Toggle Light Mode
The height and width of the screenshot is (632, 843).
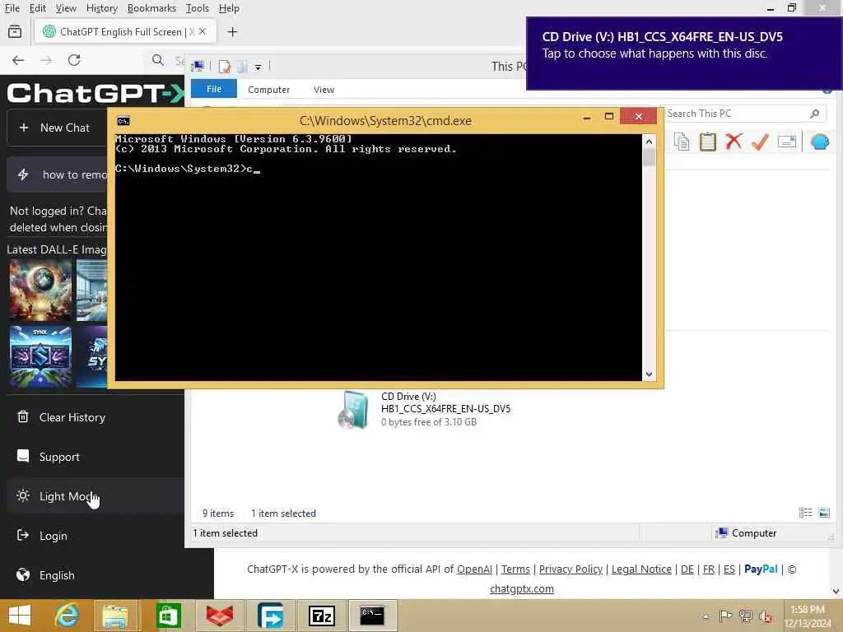pos(68,496)
